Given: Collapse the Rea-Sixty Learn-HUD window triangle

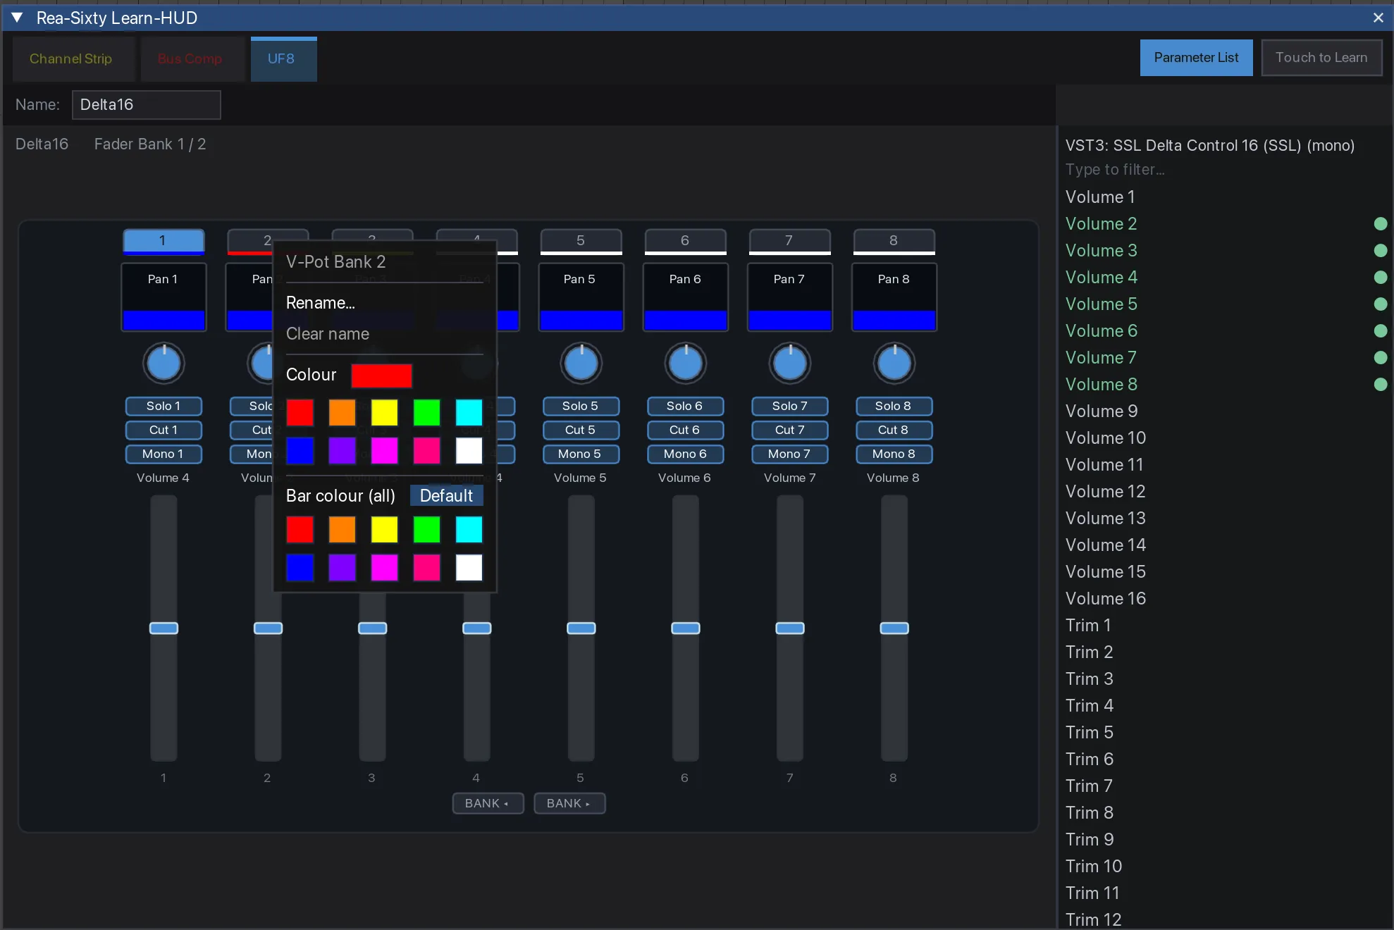Looking at the screenshot, I should click(x=18, y=18).
